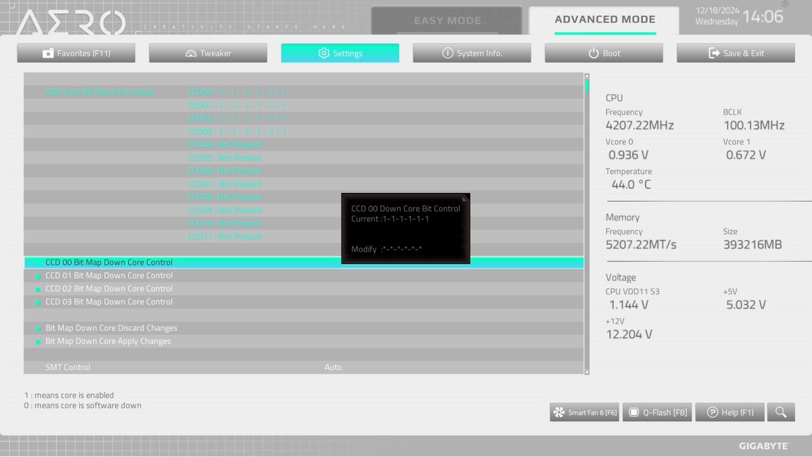Screen dimensions: 812x457
Task: Click ACD Core Bit Map Information label
Action: pyautogui.click(x=100, y=92)
